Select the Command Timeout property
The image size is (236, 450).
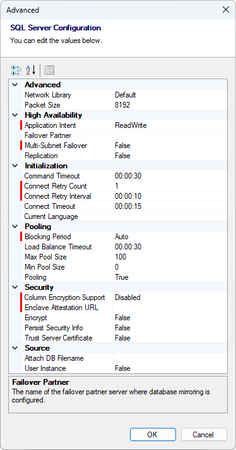pos(52,176)
